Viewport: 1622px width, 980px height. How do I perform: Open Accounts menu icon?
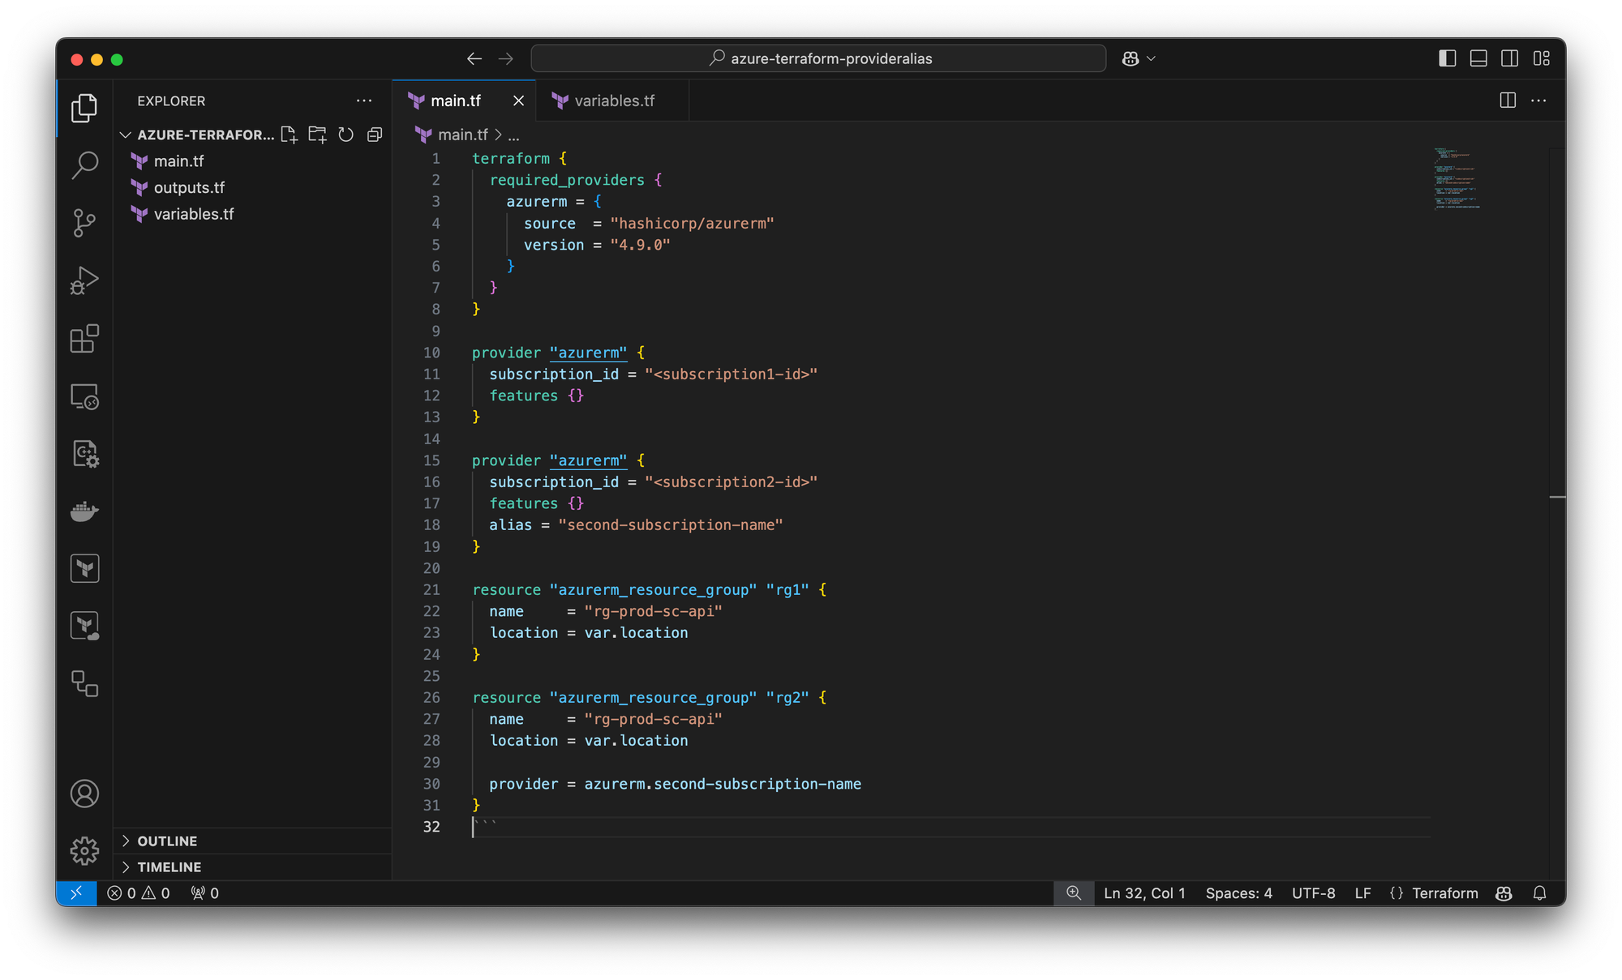[84, 794]
